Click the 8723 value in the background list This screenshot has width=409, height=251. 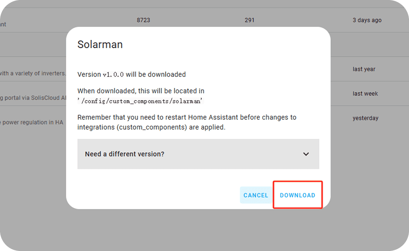tap(143, 20)
